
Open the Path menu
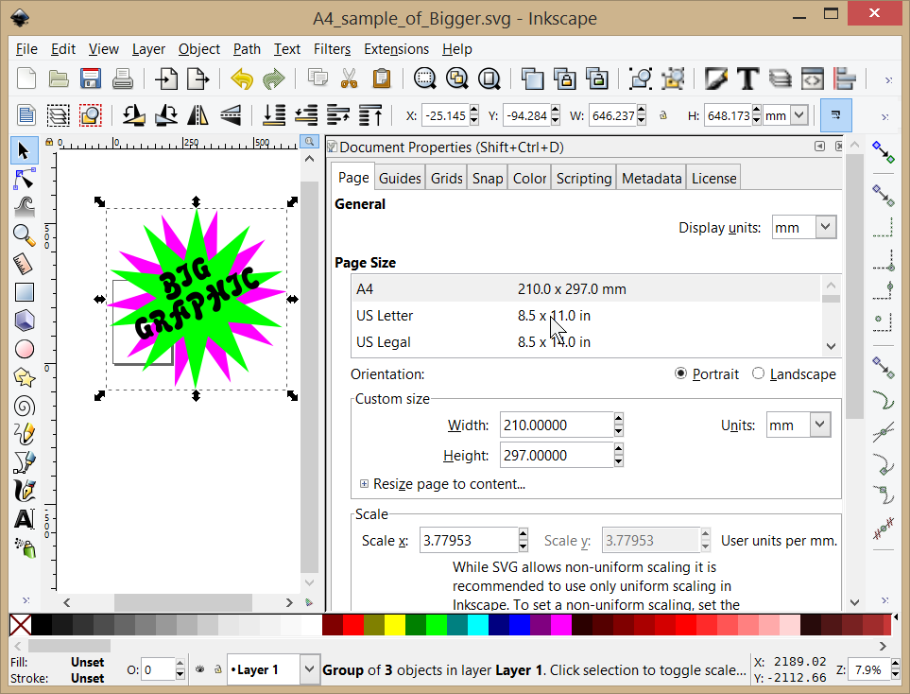pos(247,49)
